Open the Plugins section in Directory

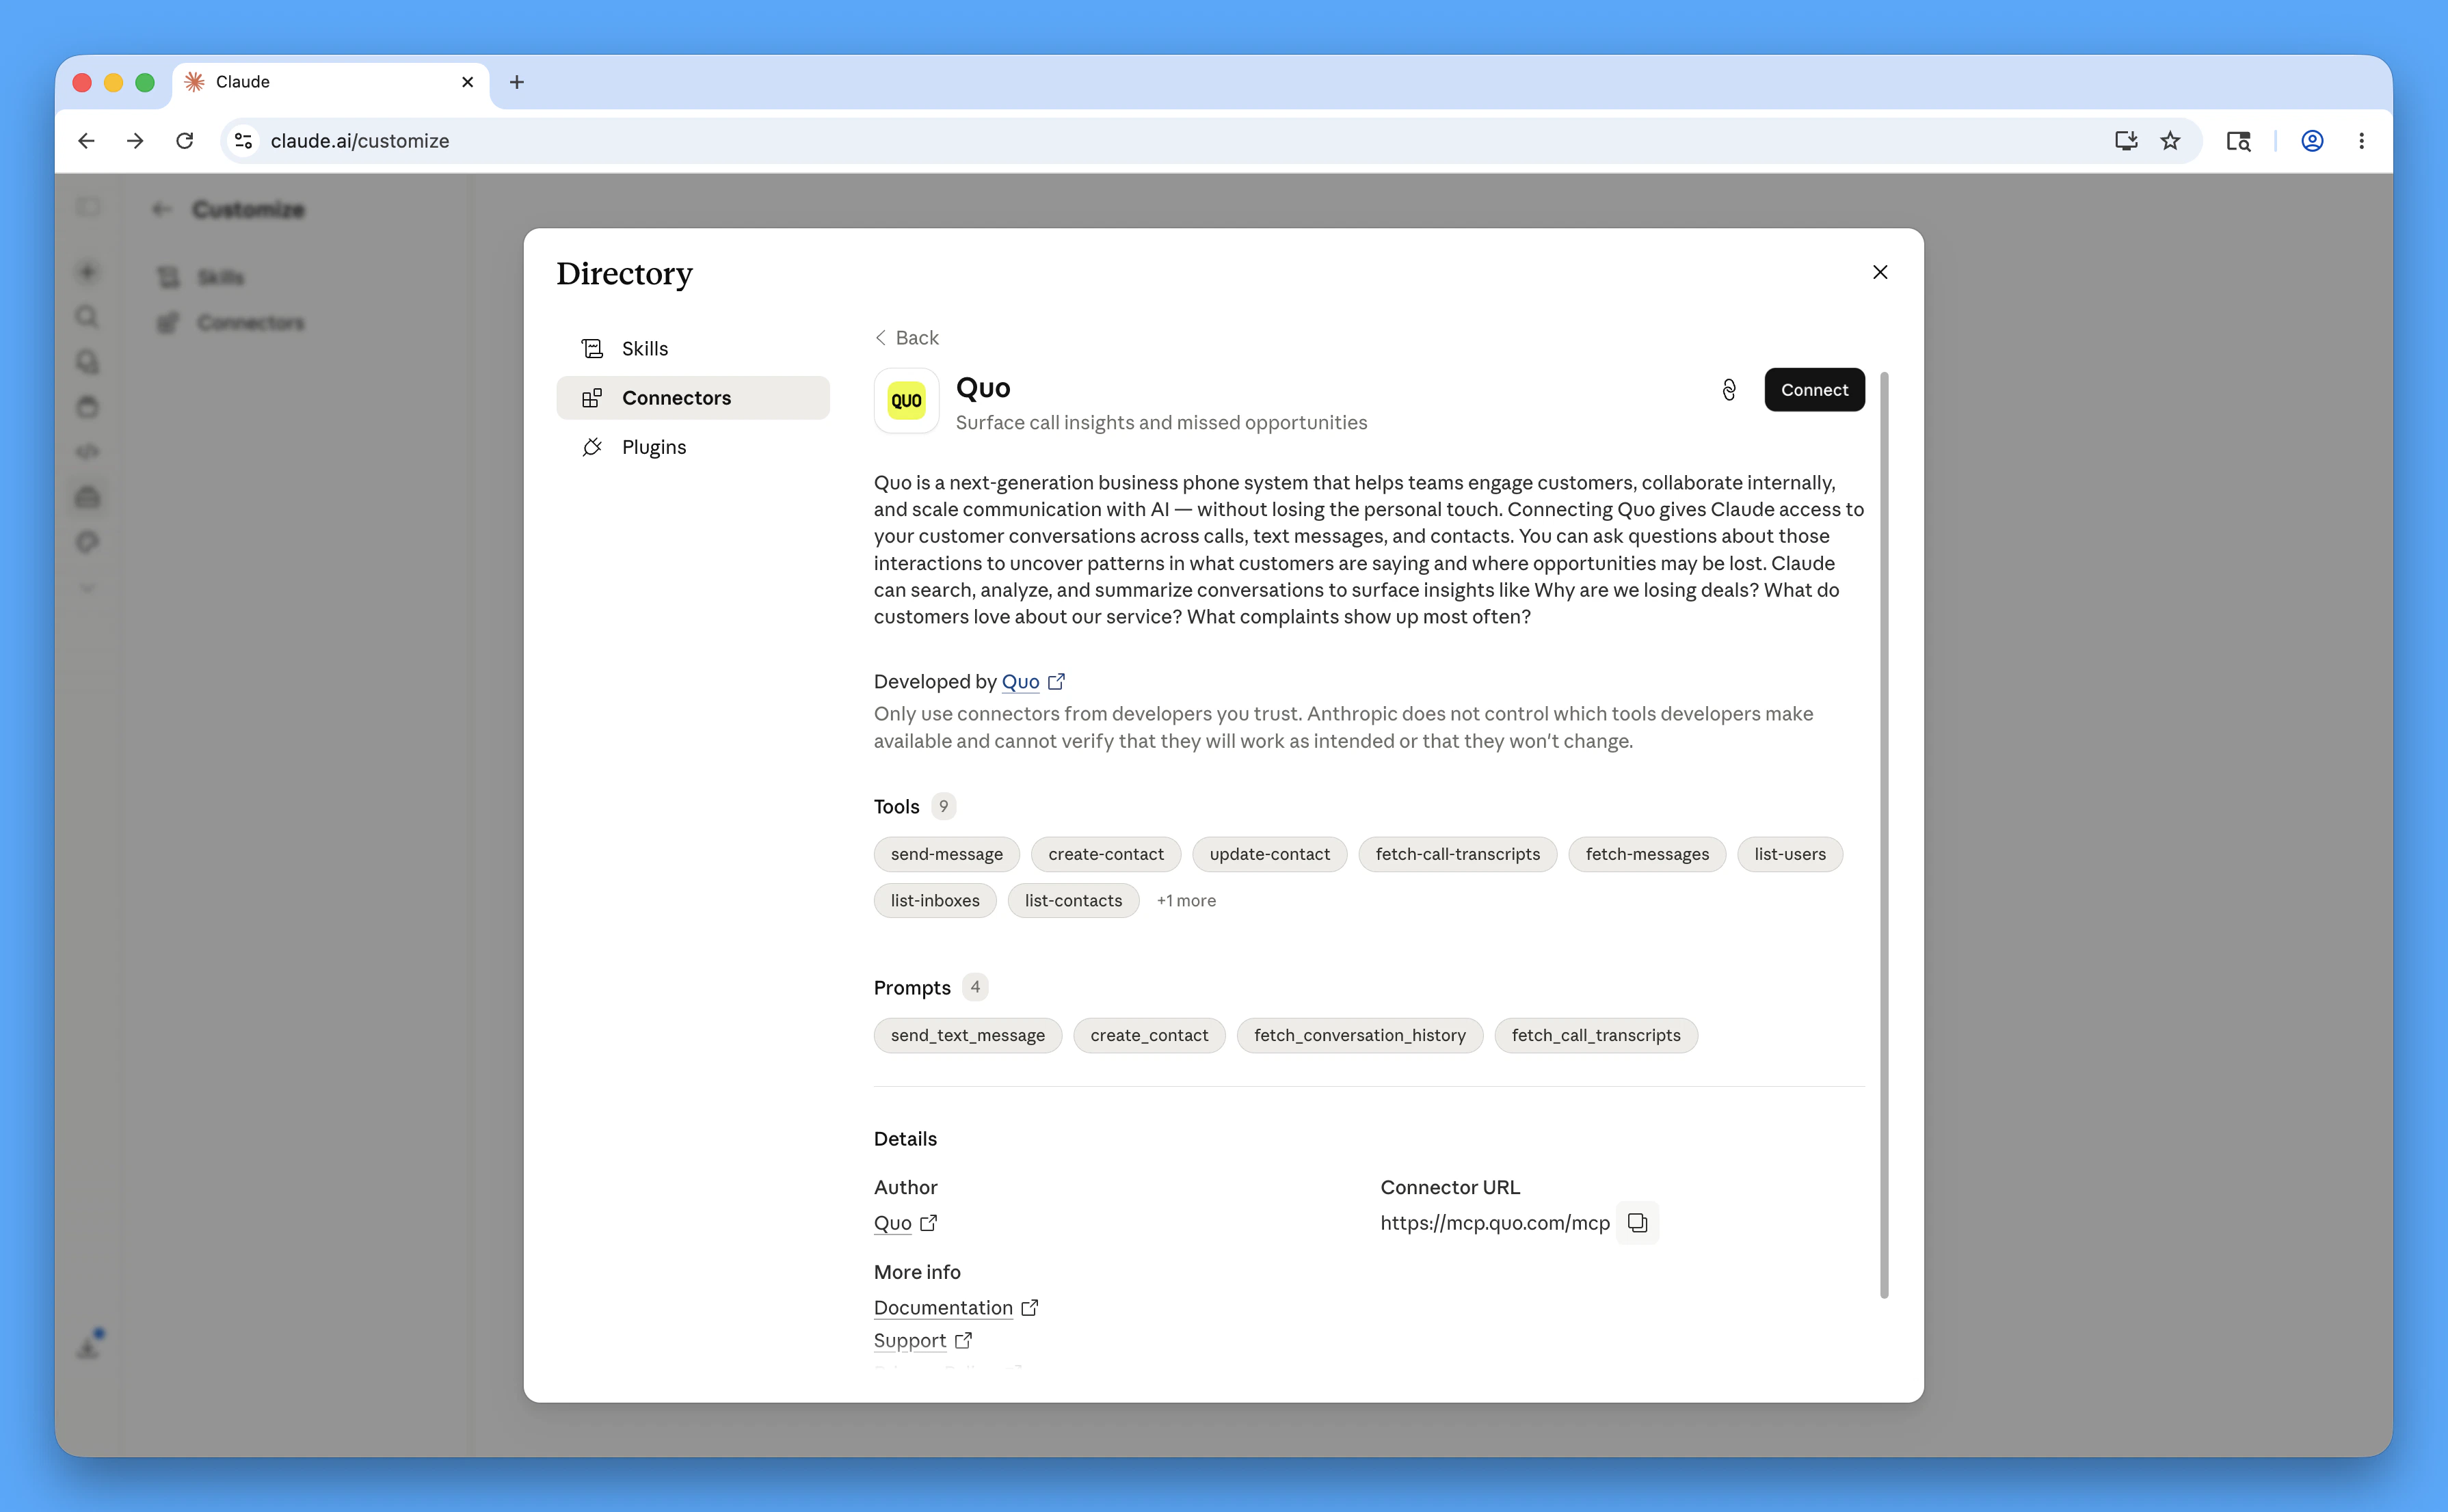point(692,447)
